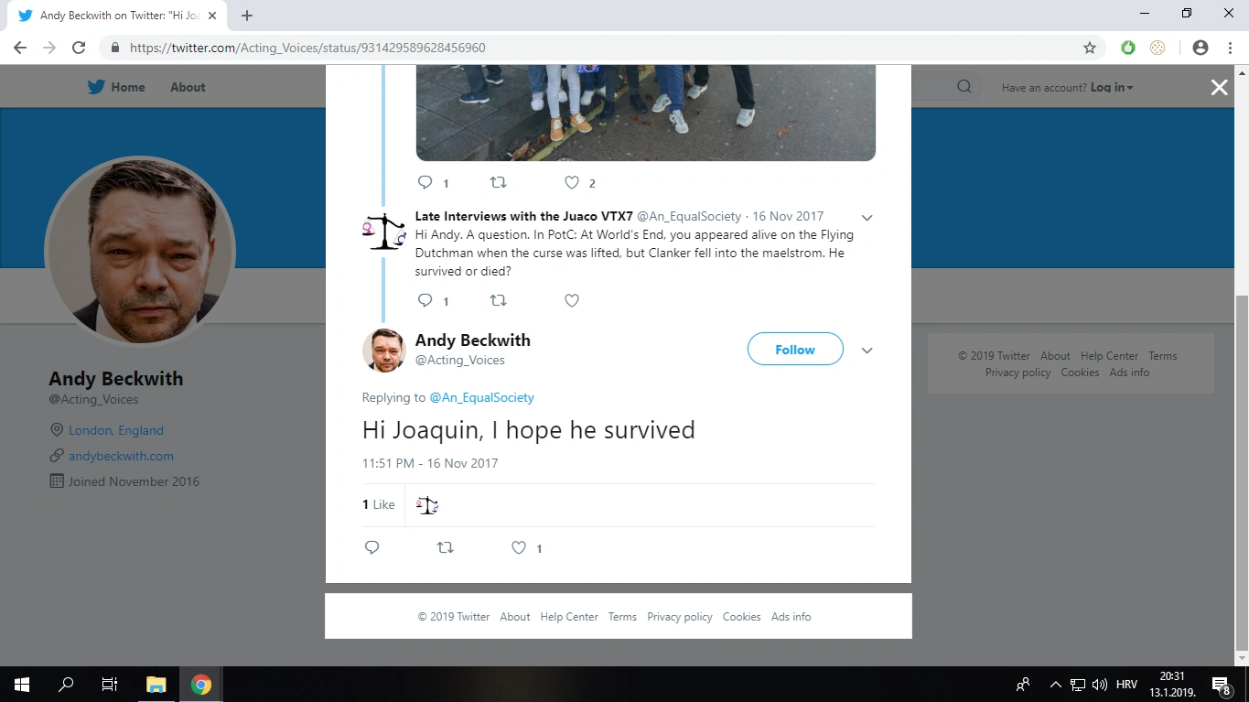Image resolution: width=1249 pixels, height=702 pixels.
Task: Open the Chrome profile avatar icon
Action: (x=1201, y=48)
